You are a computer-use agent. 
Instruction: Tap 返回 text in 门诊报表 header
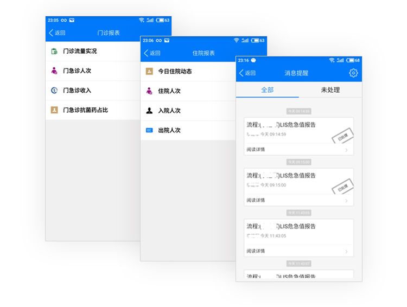coord(60,33)
